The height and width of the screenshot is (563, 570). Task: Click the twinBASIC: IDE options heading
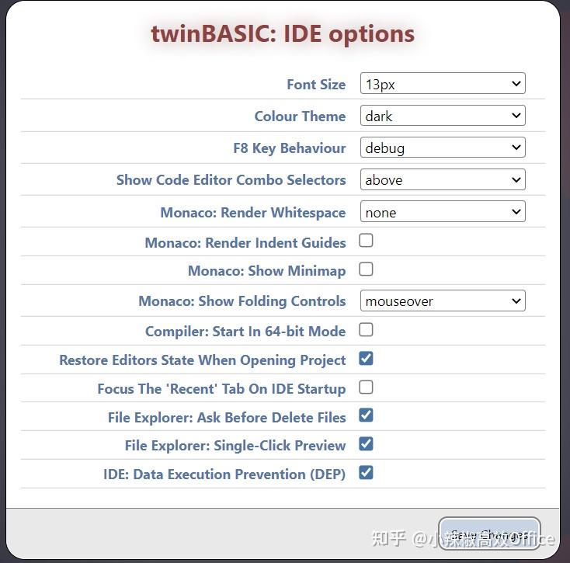pos(283,34)
